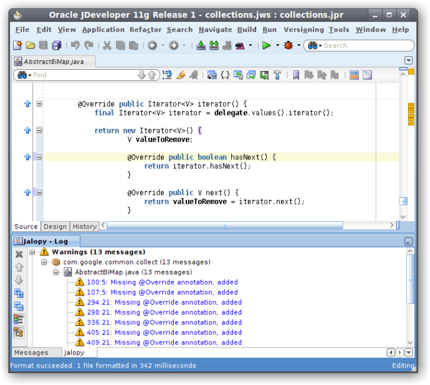Switch to the Design tab

point(55,227)
